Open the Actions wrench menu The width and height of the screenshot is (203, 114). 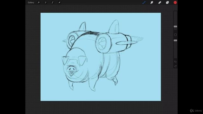[x=39, y=3]
